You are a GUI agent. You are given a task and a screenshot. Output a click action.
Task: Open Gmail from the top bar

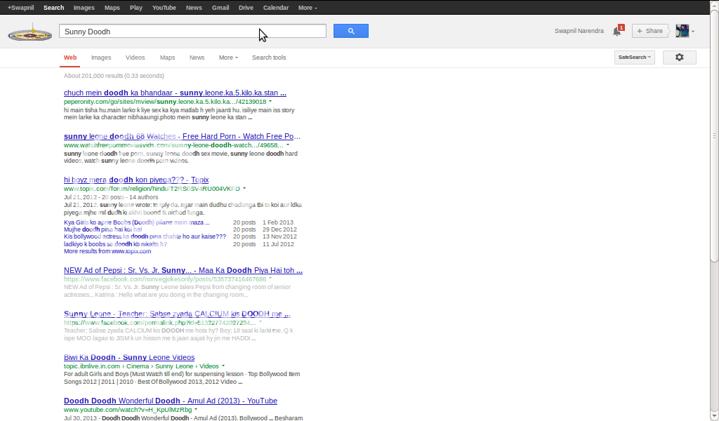point(220,8)
